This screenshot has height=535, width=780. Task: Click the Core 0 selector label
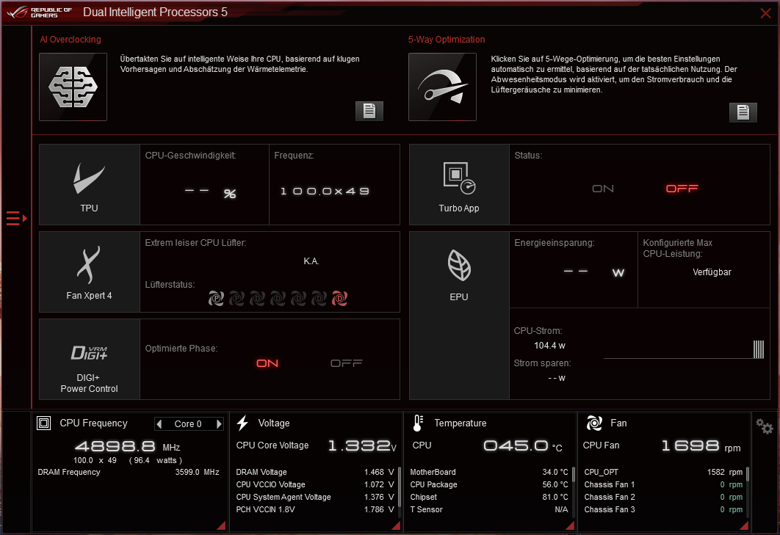coord(188,424)
